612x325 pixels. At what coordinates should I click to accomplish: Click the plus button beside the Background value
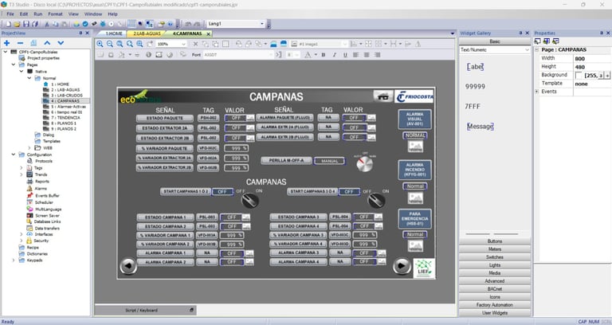(x=607, y=76)
